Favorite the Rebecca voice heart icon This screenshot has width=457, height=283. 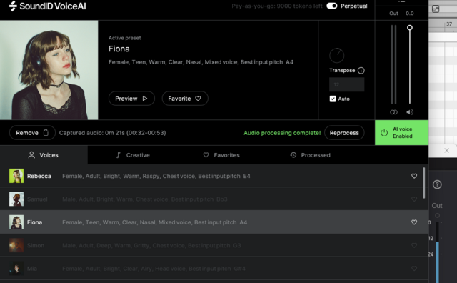click(x=414, y=176)
